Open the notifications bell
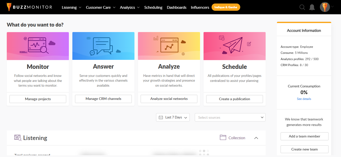This screenshot has height=157, width=341. point(312,7)
